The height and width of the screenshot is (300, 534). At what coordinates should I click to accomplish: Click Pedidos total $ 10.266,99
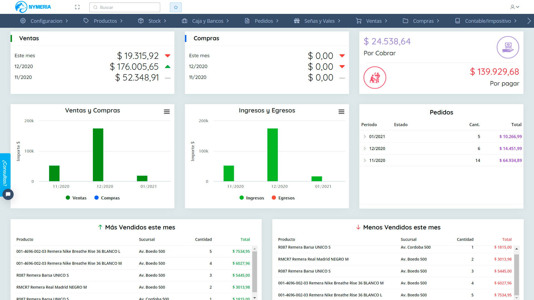510,136
